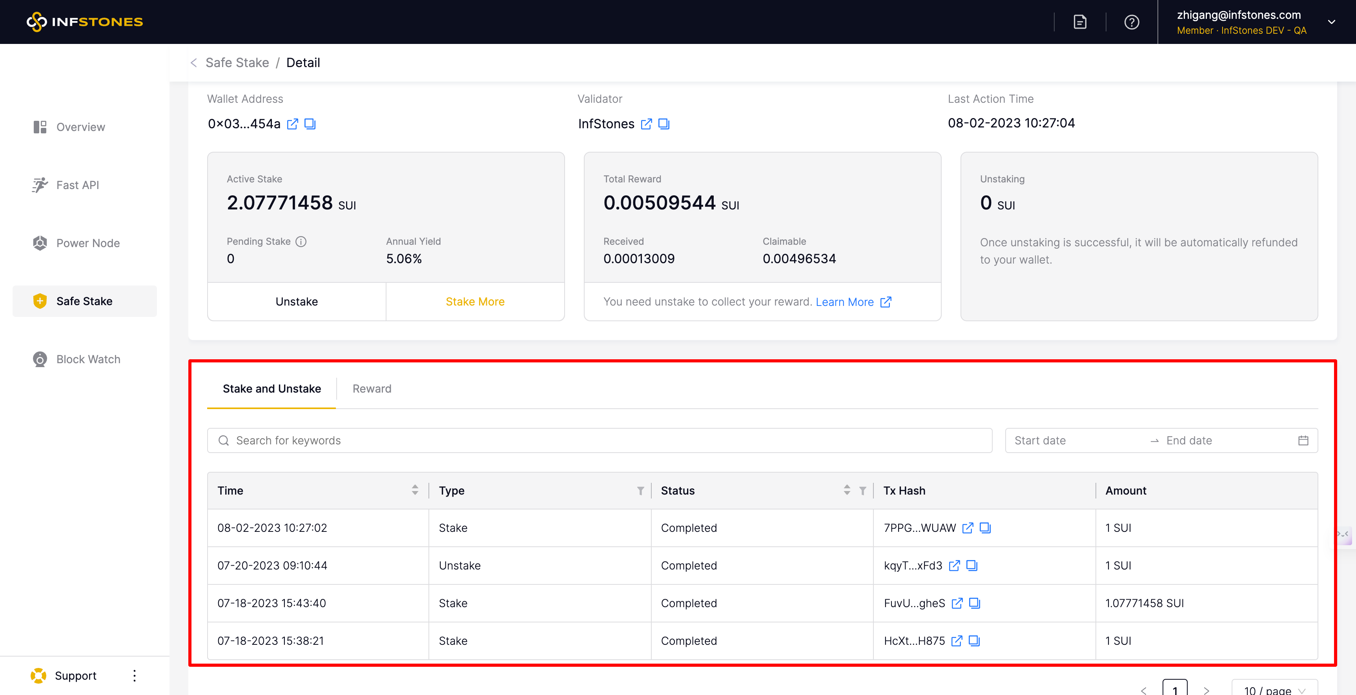Copy the 7PPG...WUAW transaction hash

point(985,528)
